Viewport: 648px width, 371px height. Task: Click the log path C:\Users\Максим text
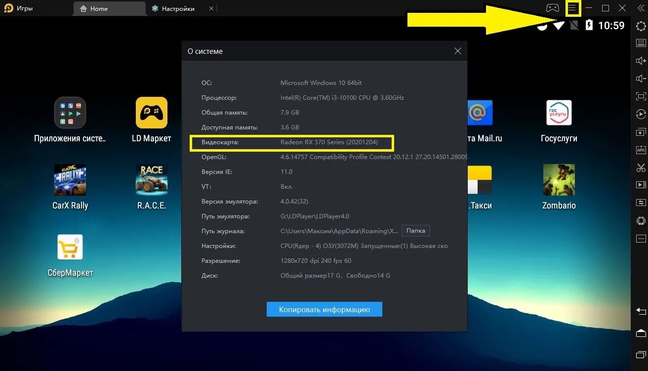click(339, 231)
